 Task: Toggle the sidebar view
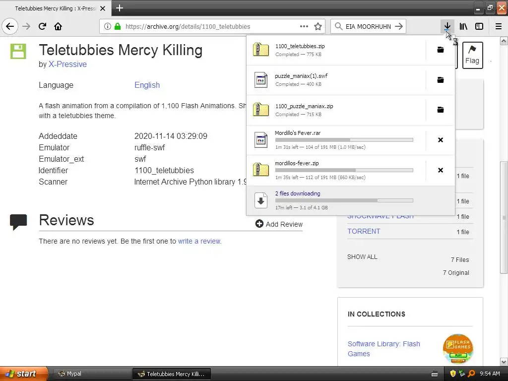click(x=479, y=26)
